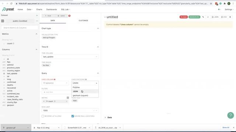Open menu for Kap-3.3.2.dmg download
Image resolution: width=236 pixels, height=132 pixels.
point(59,128)
